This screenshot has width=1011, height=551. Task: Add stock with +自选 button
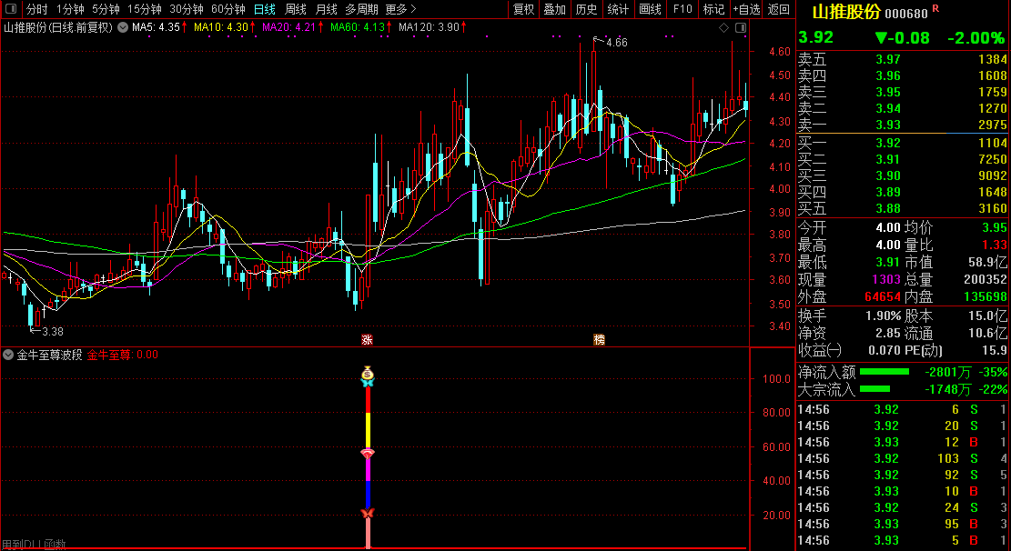[x=746, y=9]
